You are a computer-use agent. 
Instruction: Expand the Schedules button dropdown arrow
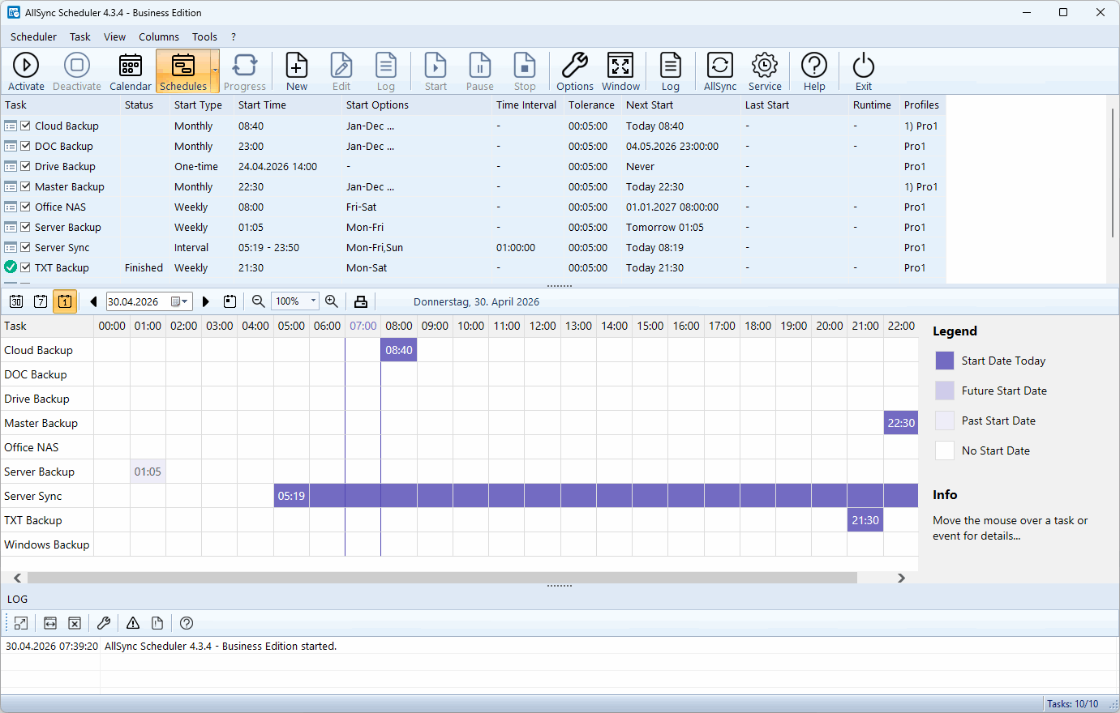215,71
